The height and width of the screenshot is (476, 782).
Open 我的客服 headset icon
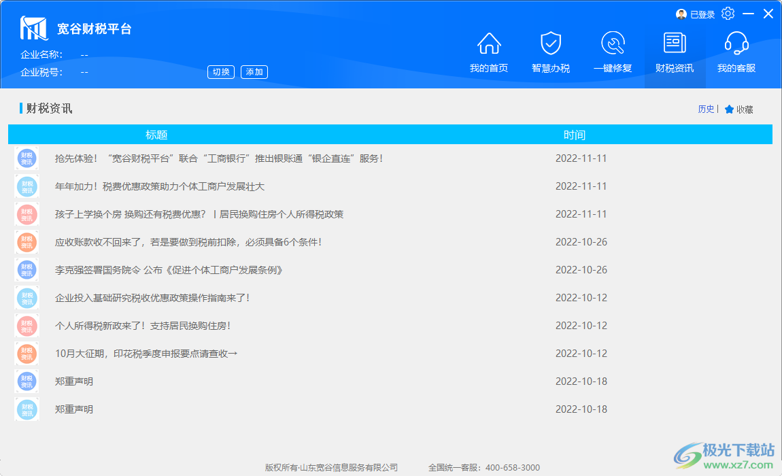(736, 44)
